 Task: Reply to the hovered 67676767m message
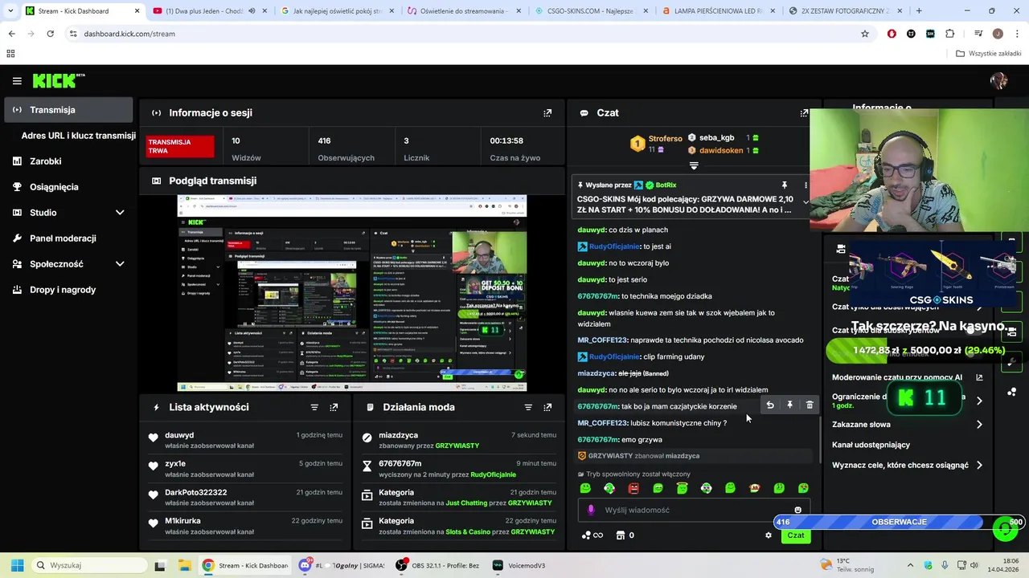(770, 405)
